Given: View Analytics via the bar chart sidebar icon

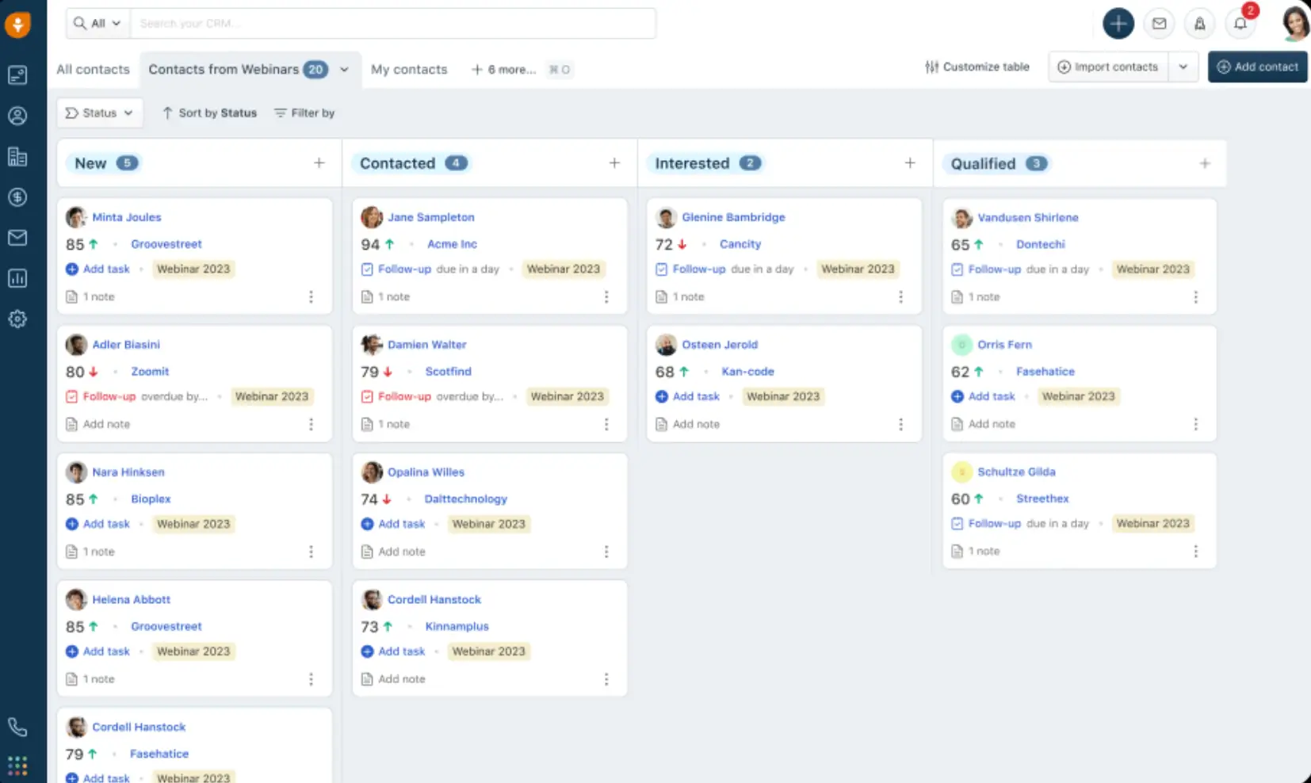Looking at the screenshot, I should click(x=17, y=278).
